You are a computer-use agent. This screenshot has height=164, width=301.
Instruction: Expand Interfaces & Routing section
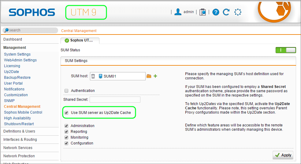point(20,140)
